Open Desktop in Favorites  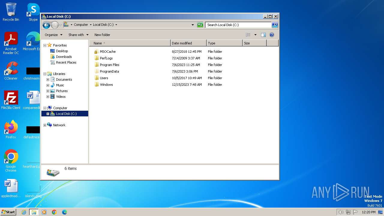62,51
